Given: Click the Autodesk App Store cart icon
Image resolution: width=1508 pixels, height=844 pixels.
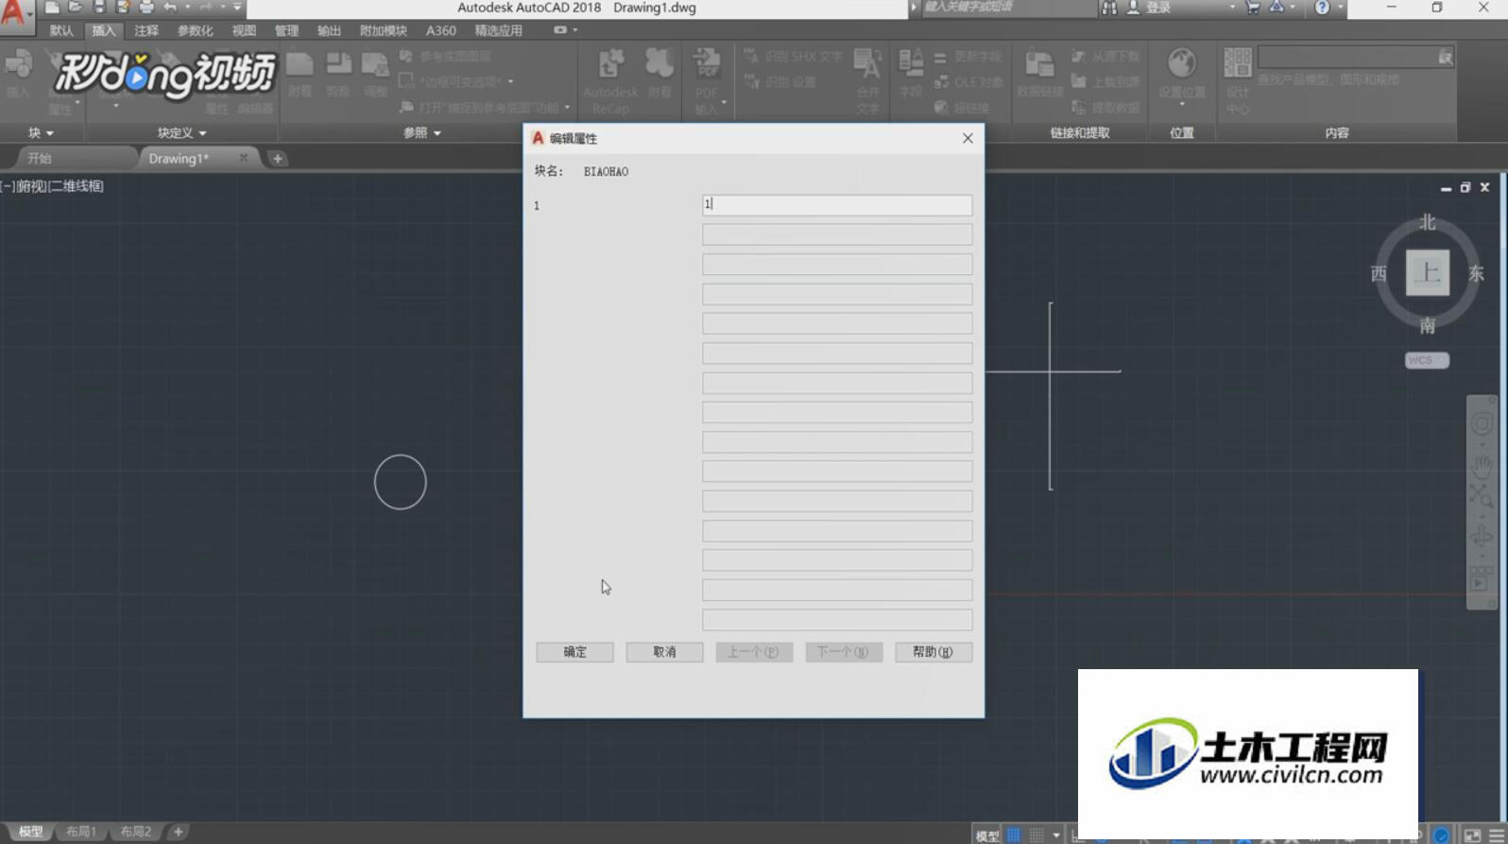Looking at the screenshot, I should [x=1253, y=8].
